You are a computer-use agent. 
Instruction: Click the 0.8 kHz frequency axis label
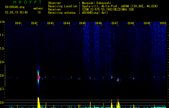click(2, 76)
